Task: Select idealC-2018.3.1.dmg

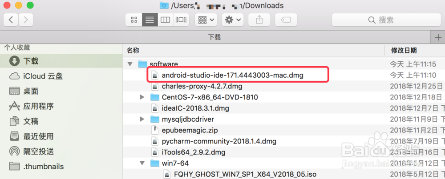Action: [x=195, y=108]
